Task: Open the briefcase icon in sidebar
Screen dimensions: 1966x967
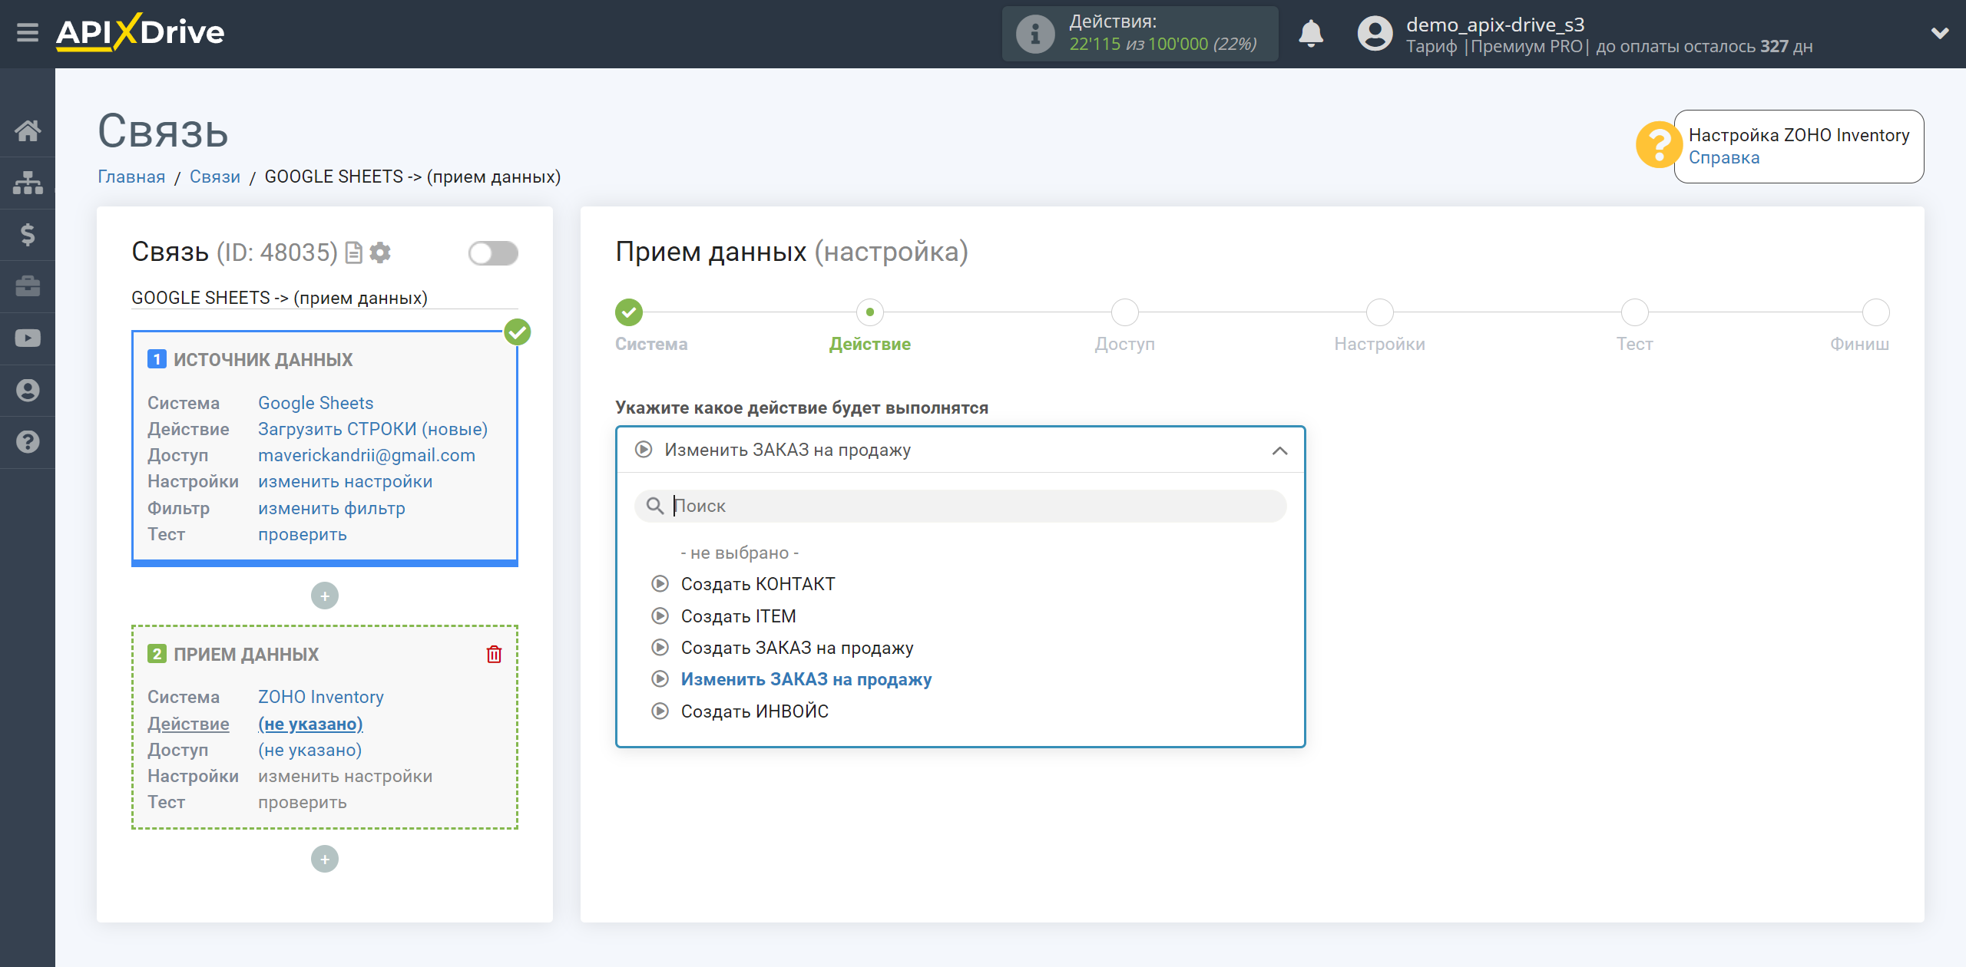Action: [x=28, y=286]
